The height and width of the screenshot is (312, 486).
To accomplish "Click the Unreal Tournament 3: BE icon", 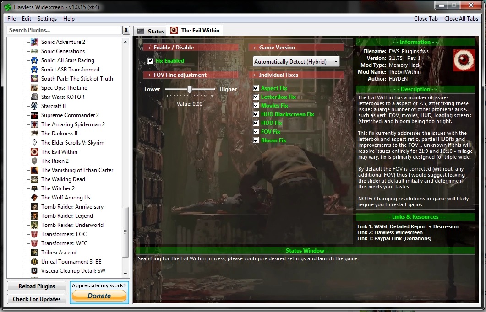I will [34, 262].
